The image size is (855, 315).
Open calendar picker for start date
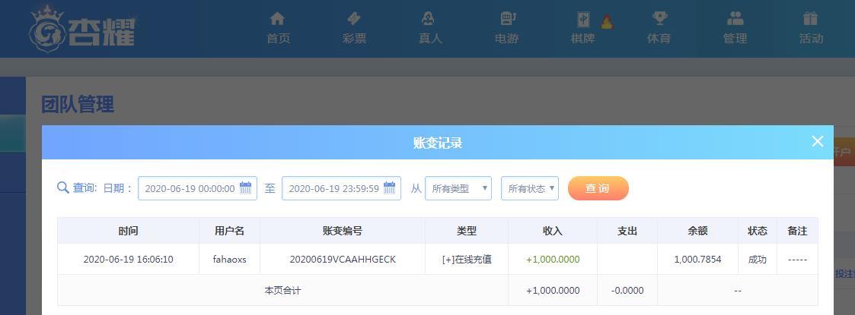[246, 188]
